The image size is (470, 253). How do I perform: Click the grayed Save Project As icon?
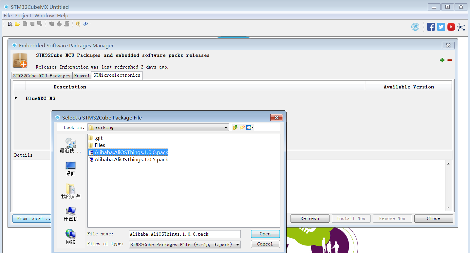coord(40,24)
